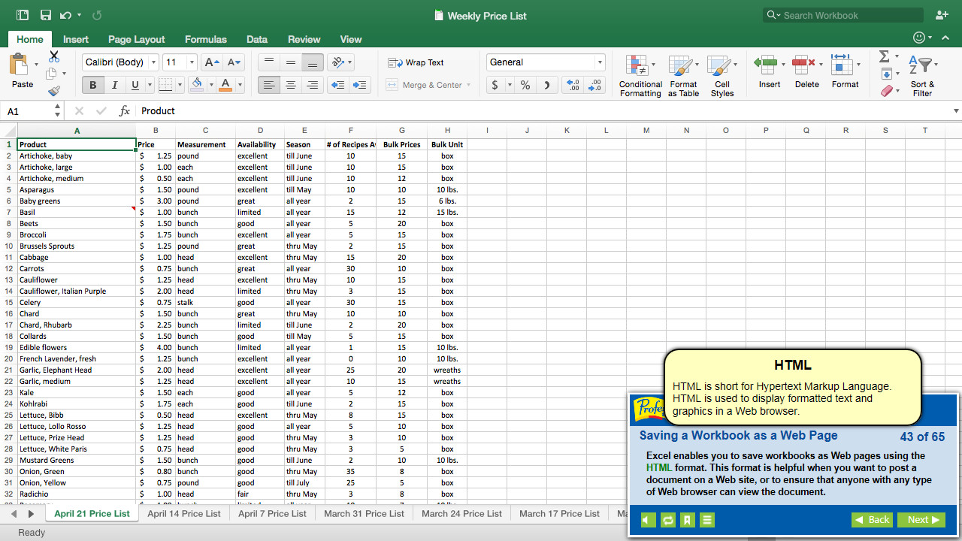The image size is (962, 541).
Task: Click the AutoSum sigma icon
Action: [x=885, y=57]
